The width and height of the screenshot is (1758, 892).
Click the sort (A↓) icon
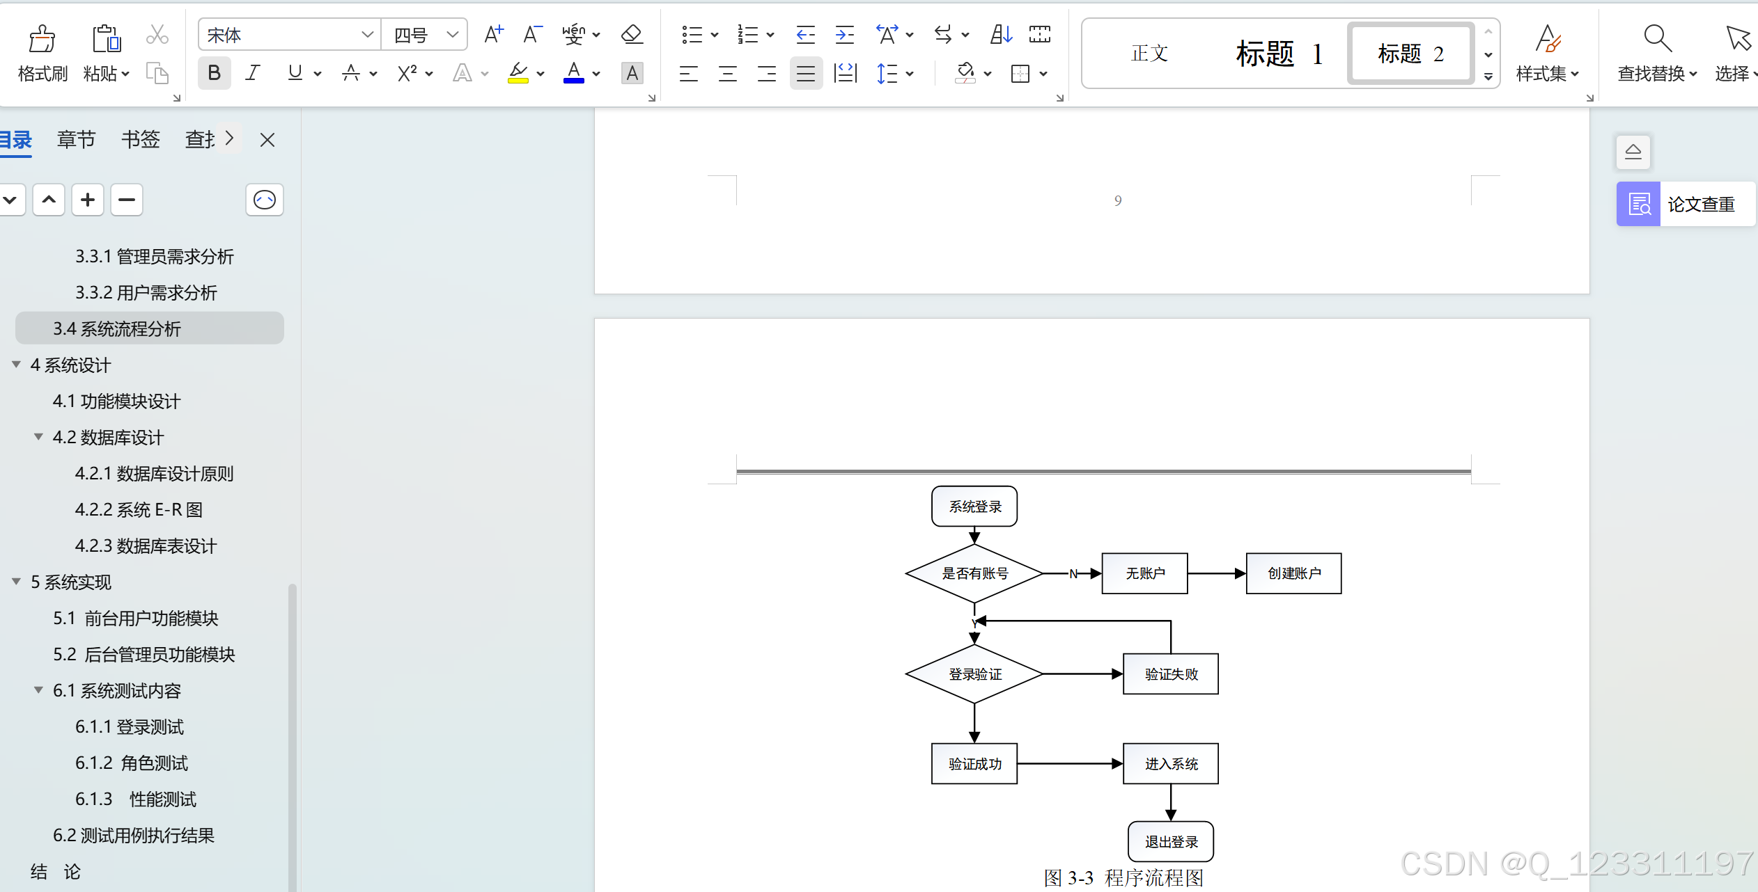coord(1001,35)
